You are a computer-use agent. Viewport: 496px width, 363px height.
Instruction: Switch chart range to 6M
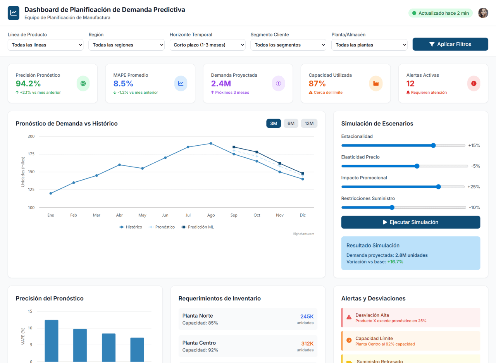pos(291,124)
